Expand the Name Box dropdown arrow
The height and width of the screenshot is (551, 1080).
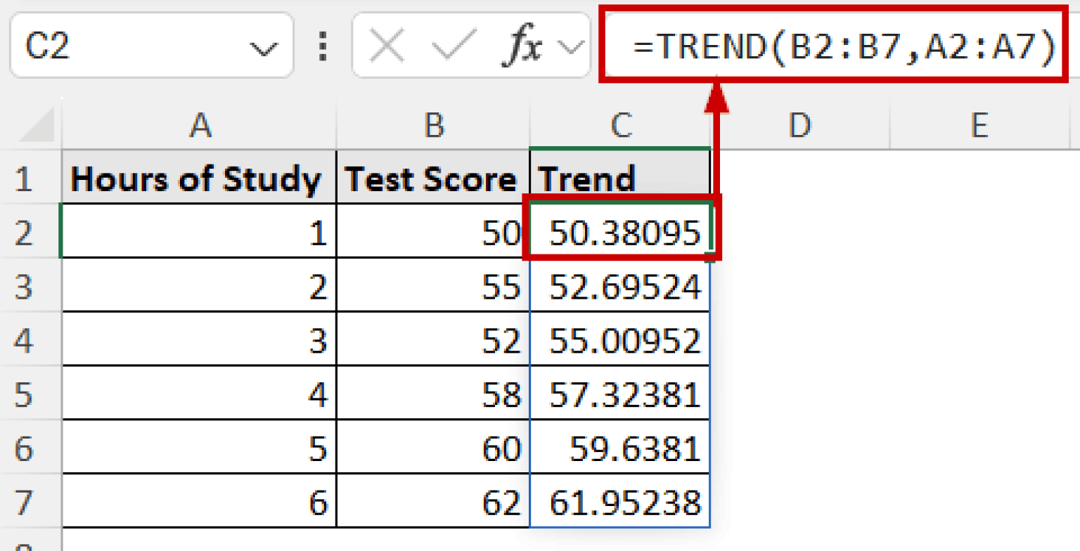[x=263, y=49]
